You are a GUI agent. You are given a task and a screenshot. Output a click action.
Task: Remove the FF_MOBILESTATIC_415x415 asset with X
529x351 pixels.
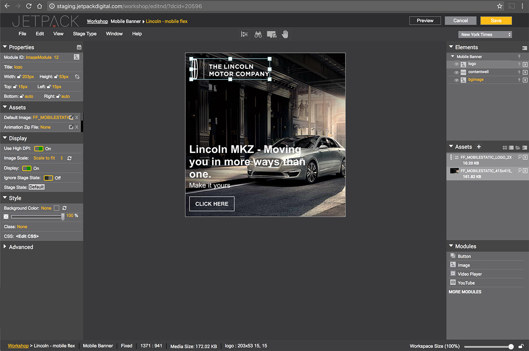[x=525, y=171]
